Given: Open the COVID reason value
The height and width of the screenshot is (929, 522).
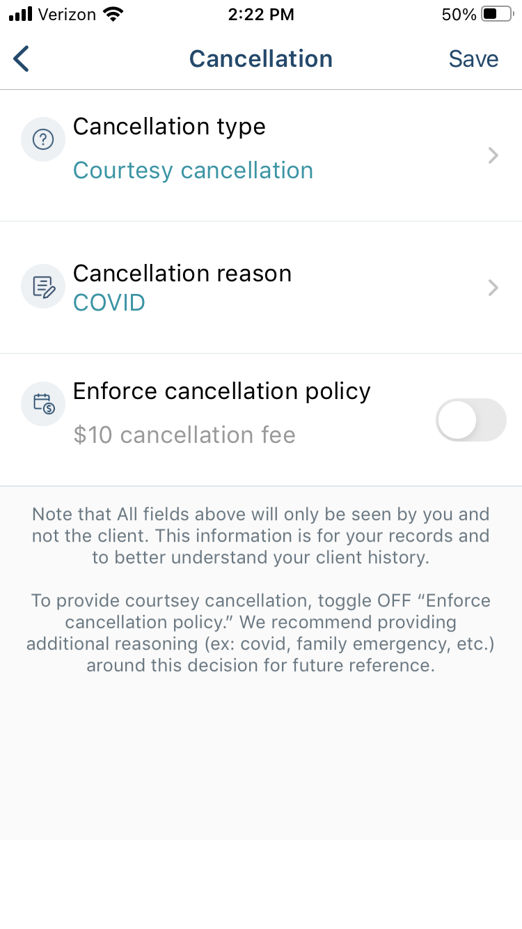Looking at the screenshot, I should tap(109, 303).
